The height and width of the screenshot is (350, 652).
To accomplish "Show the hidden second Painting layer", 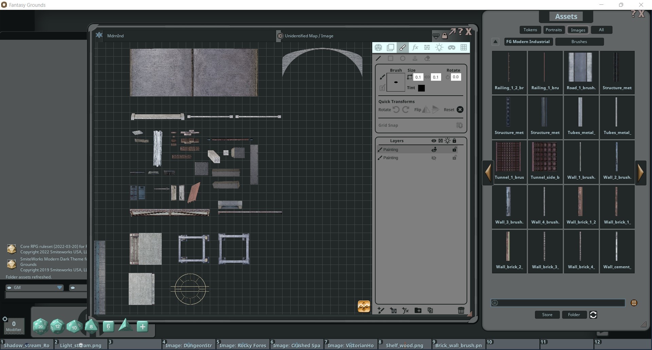I will point(434,158).
